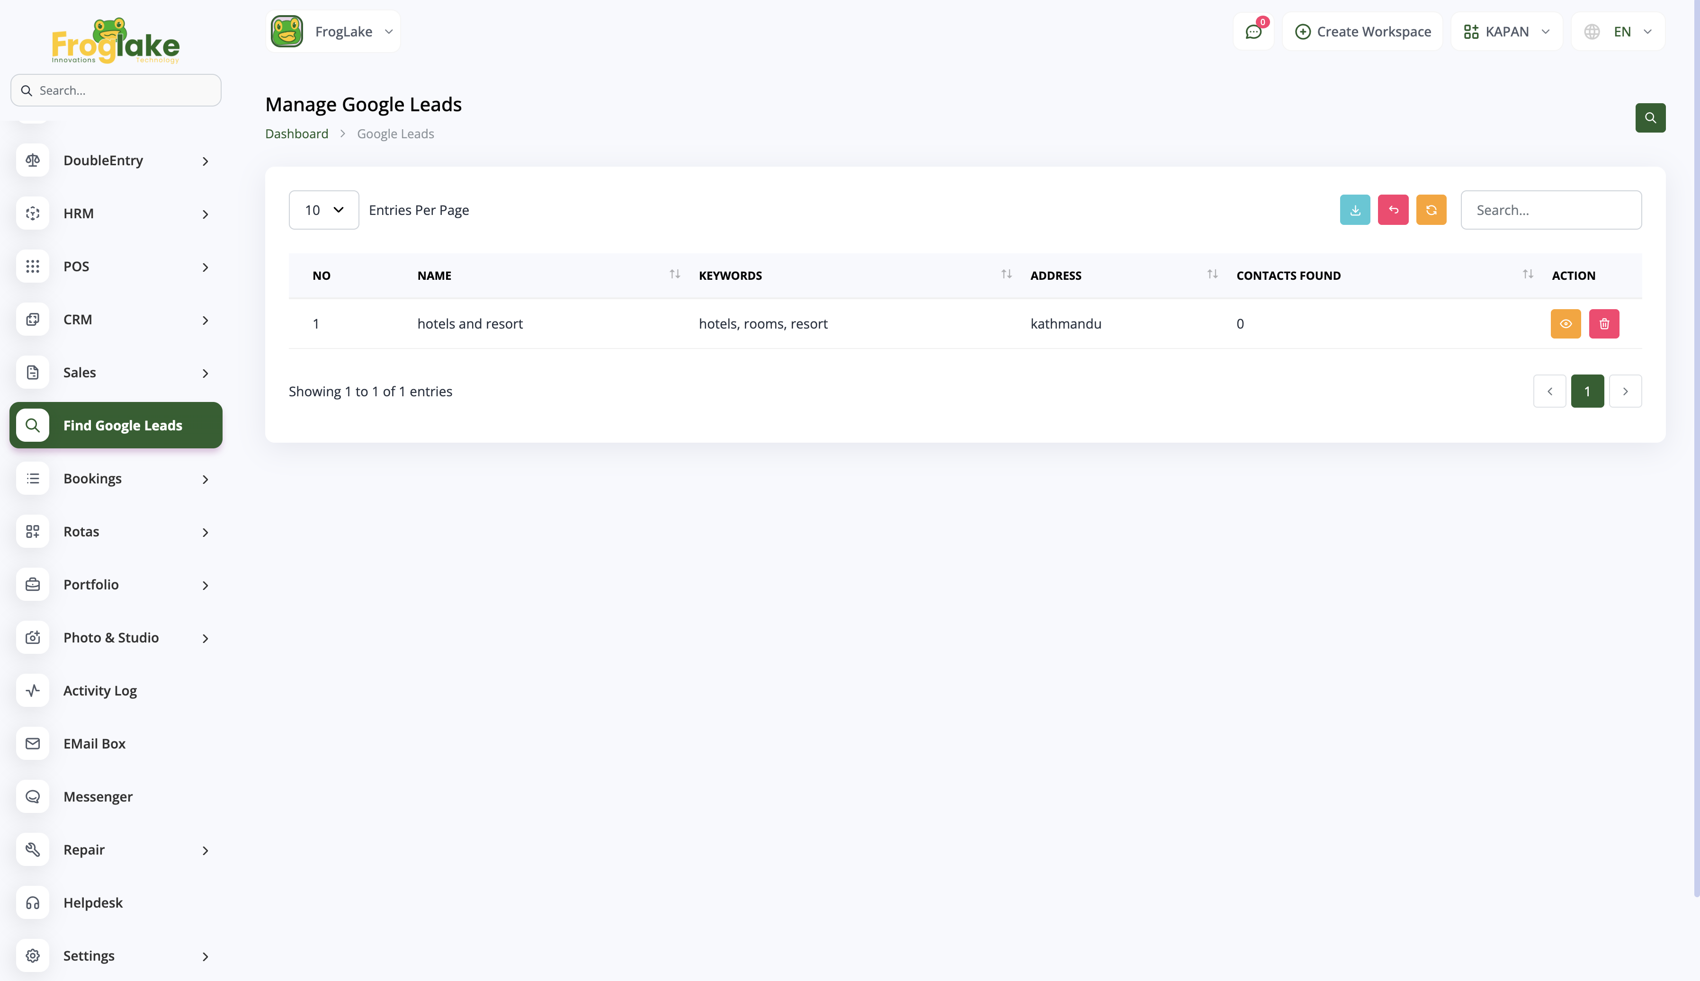The width and height of the screenshot is (1700, 981).
Task: Click the red undo arrow icon
Action: [1393, 210]
